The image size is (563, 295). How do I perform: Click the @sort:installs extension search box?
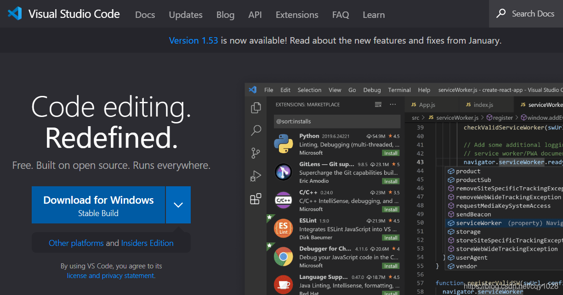pyautogui.click(x=337, y=122)
